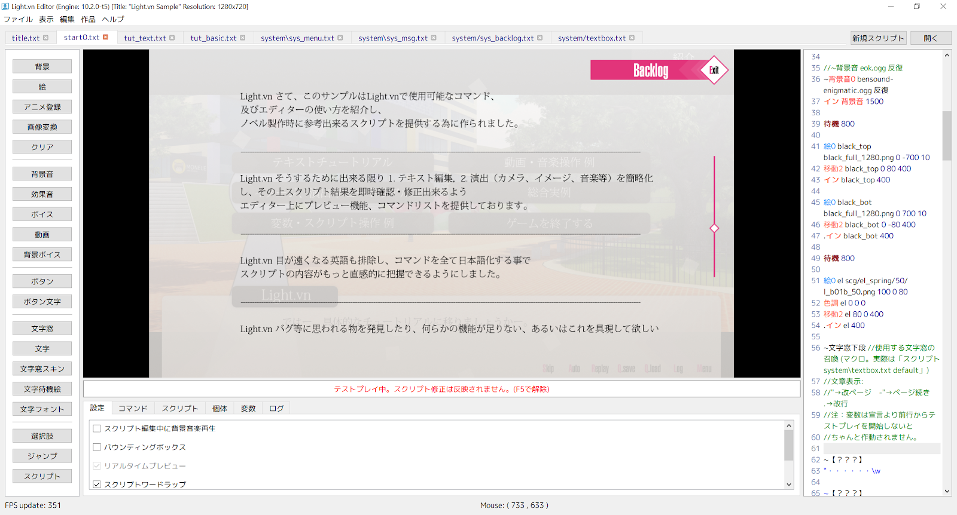Click the クリア button
The height and width of the screenshot is (515, 957).
point(42,147)
